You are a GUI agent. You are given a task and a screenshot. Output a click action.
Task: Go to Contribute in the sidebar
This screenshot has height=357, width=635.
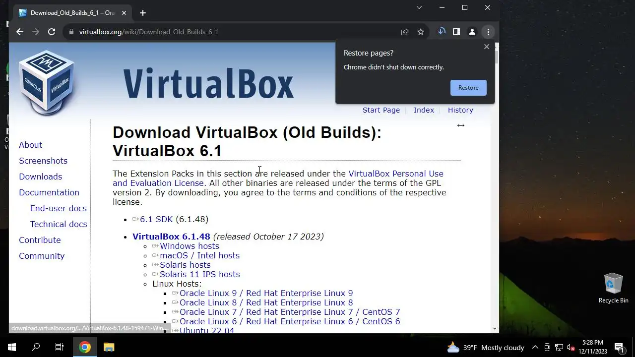click(40, 240)
